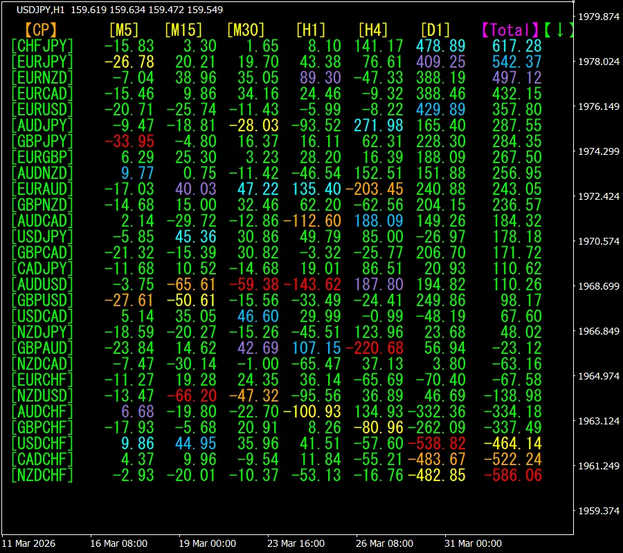The image size is (623, 553).
Task: Select the D1 timeframe column header
Action: coord(435,30)
